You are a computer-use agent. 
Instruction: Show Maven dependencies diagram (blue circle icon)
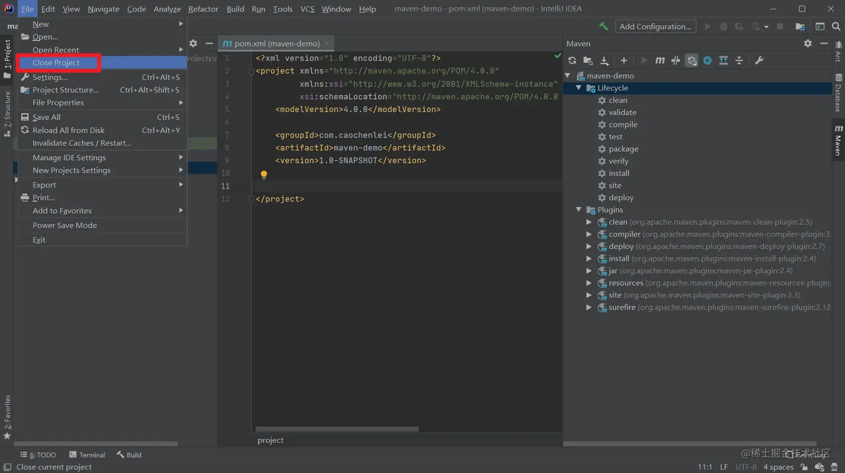pos(708,60)
